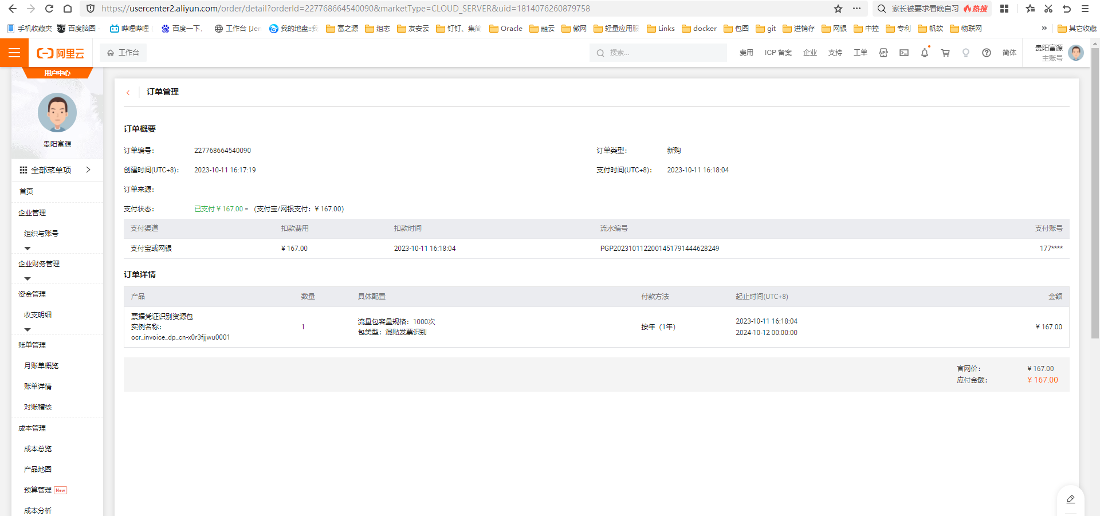Open the orange hamburger menu
1100x516 pixels.
(14, 53)
